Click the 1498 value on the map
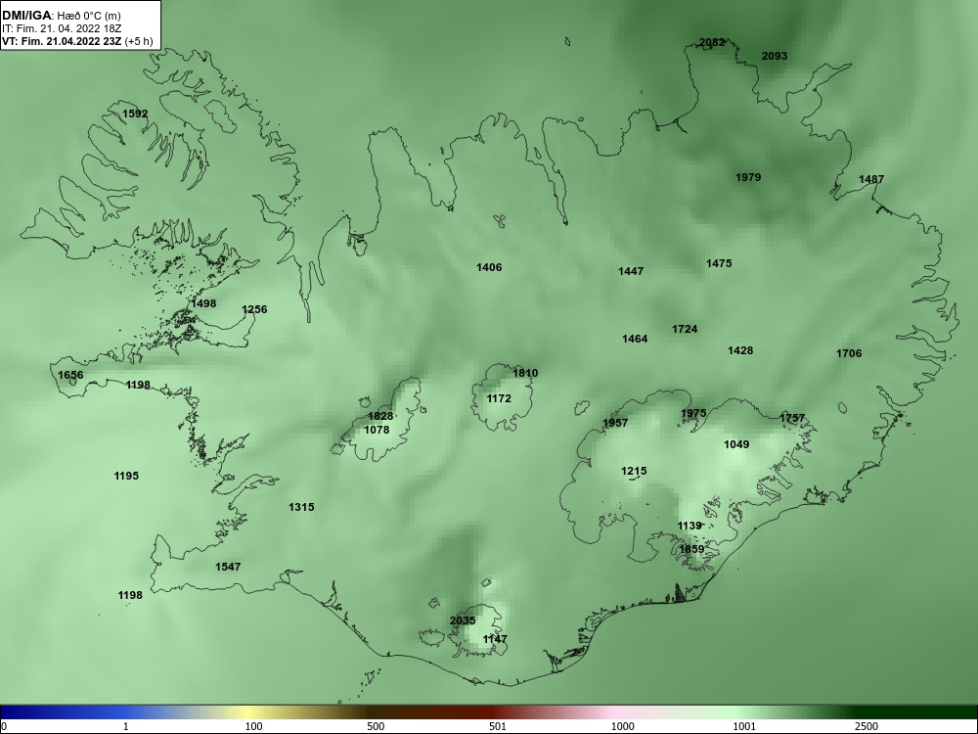Viewport: 978px width, 734px height. [203, 303]
